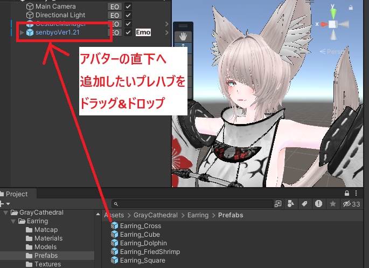This screenshot has height=268, width=369.
Task: Click the Earring_Square prefab icon
Action: coord(114,260)
